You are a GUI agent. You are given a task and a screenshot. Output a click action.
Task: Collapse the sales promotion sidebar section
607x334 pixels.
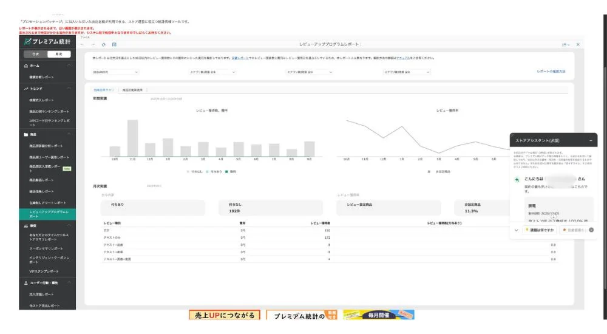(x=69, y=225)
